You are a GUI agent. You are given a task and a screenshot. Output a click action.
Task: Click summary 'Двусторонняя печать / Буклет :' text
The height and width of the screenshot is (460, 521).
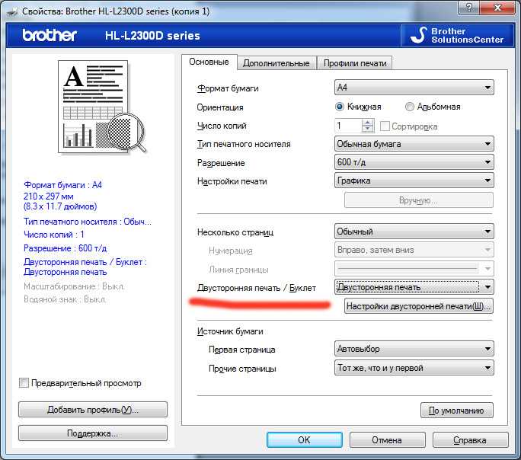click(85, 262)
